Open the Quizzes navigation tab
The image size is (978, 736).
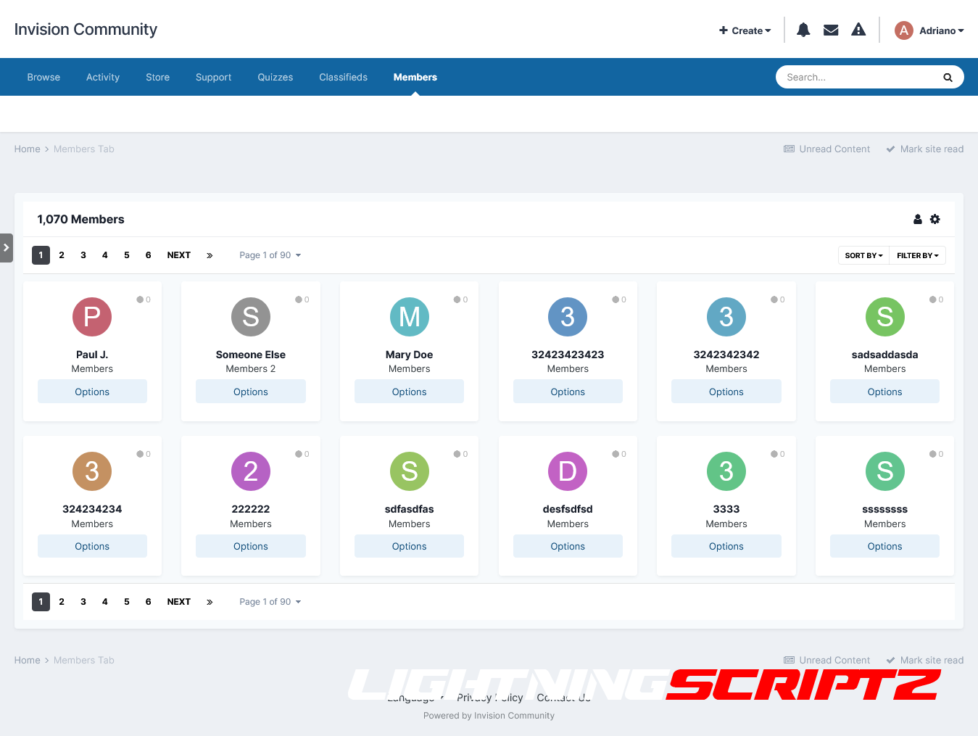[275, 77]
